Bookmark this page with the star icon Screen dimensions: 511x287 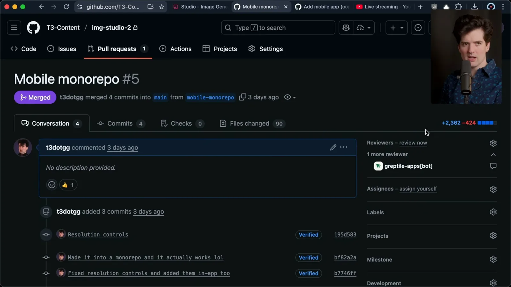(162, 7)
